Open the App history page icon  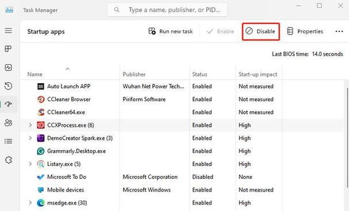(x=9, y=86)
